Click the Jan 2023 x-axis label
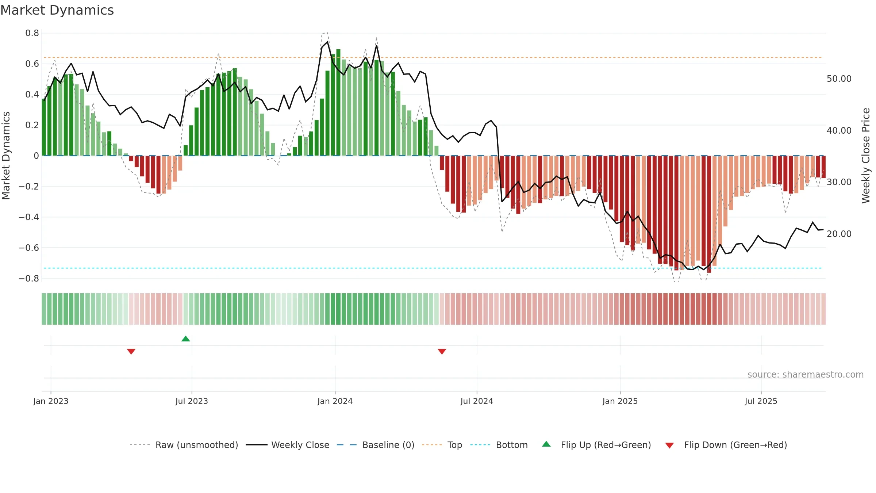 point(51,401)
